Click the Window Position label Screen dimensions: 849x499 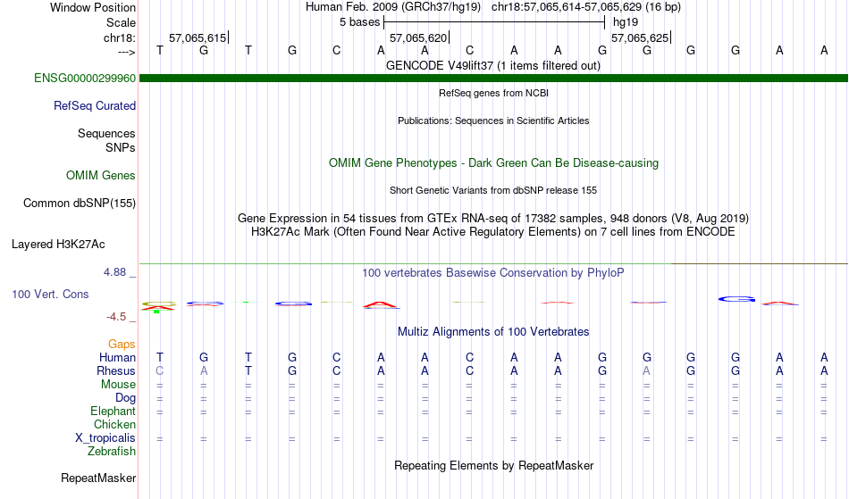93,7
